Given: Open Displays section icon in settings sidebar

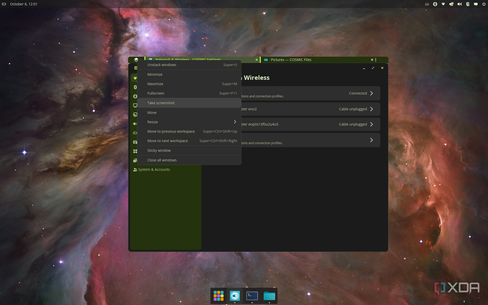Looking at the screenshot, I should tap(135, 115).
